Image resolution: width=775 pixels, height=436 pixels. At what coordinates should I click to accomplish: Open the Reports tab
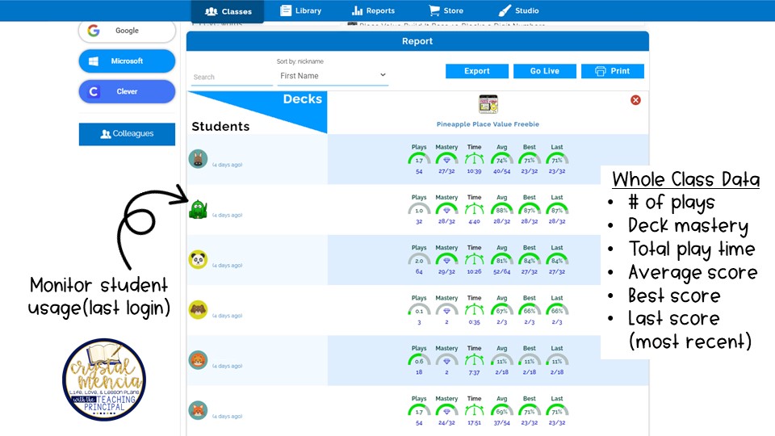pyautogui.click(x=373, y=11)
